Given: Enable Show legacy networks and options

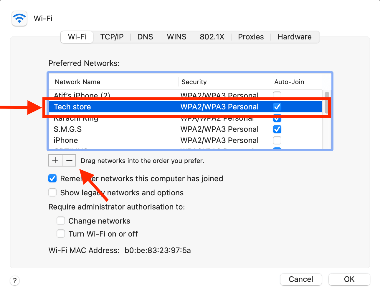Looking at the screenshot, I should (52, 193).
